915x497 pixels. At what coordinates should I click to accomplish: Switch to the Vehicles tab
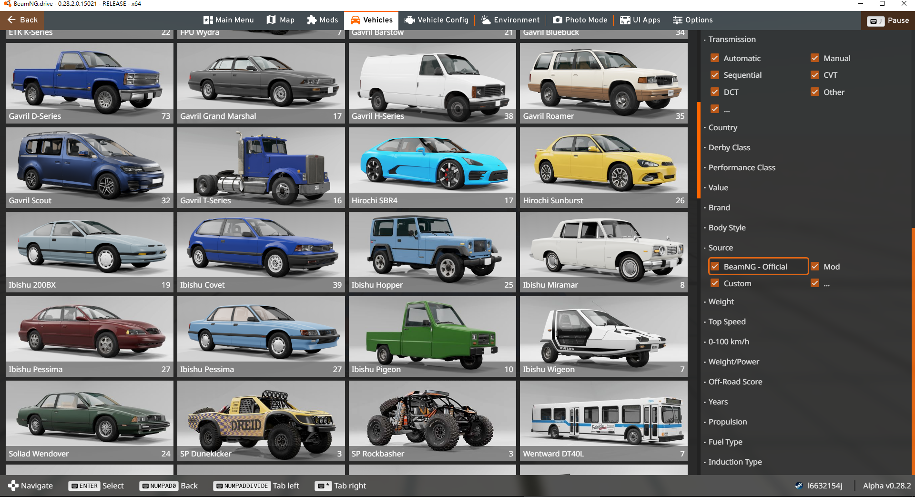click(x=371, y=20)
